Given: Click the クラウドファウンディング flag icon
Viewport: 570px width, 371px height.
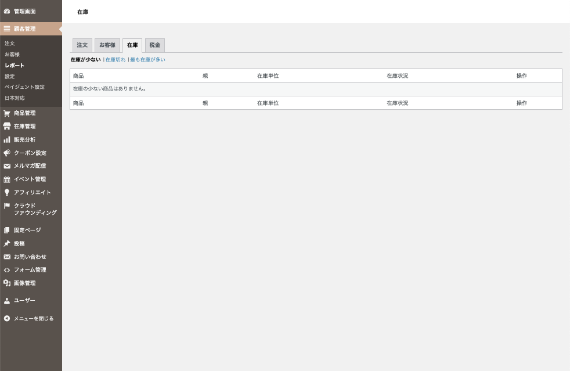Looking at the screenshot, I should coord(7,206).
